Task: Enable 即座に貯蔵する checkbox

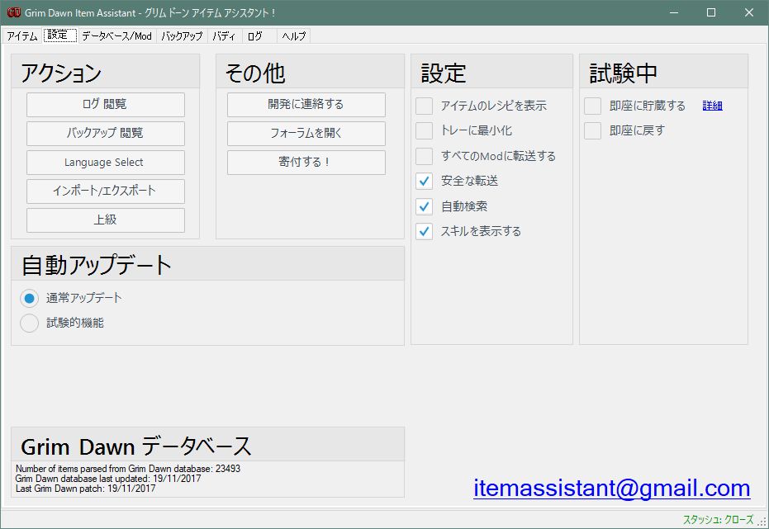Action: coord(592,106)
